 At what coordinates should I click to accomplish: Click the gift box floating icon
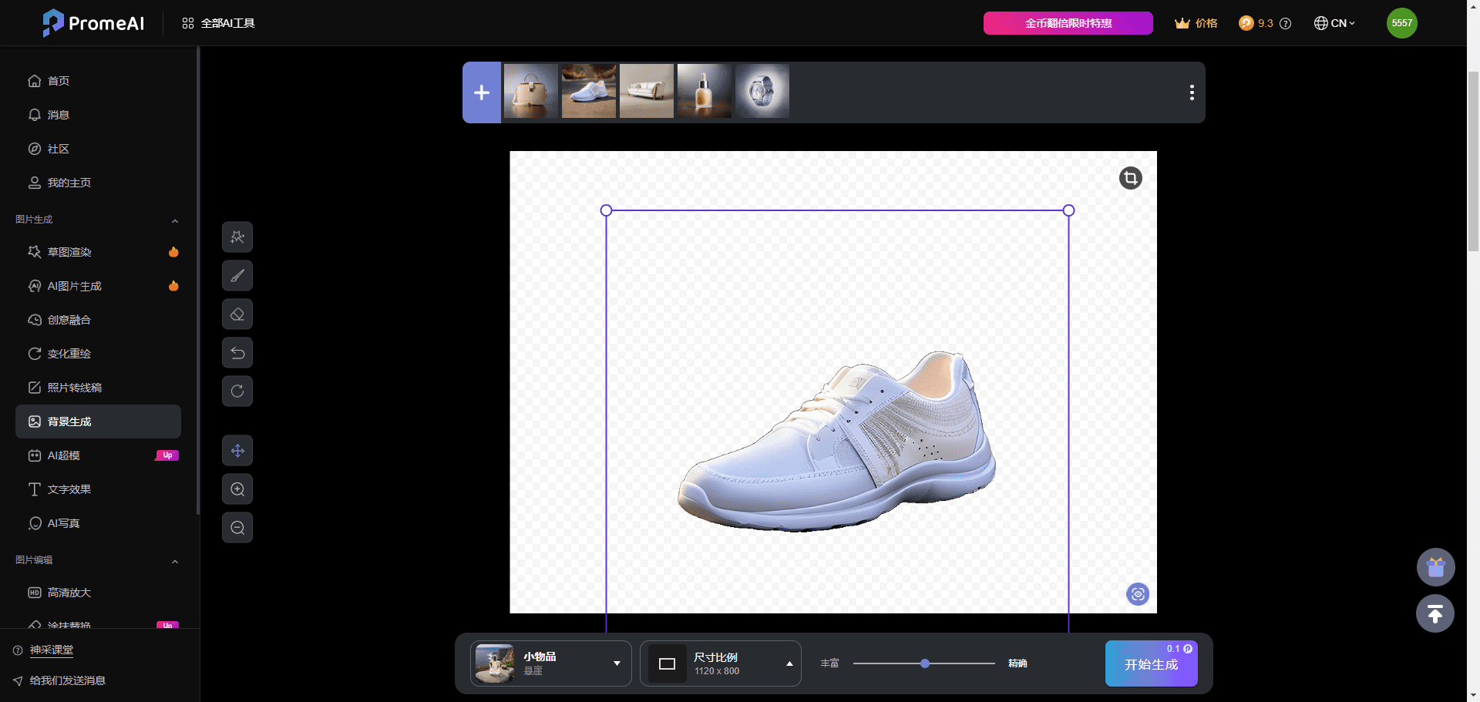pyautogui.click(x=1435, y=568)
